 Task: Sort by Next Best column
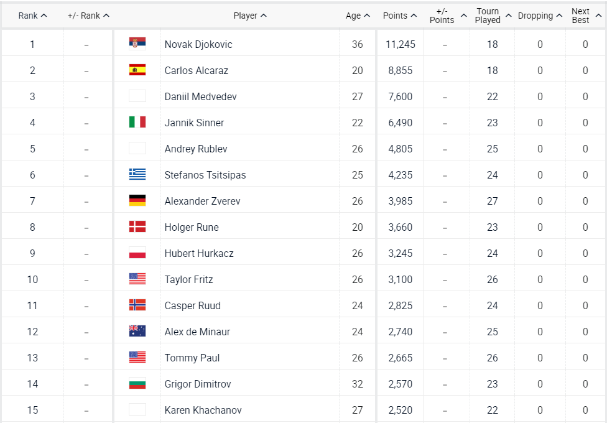point(585,16)
